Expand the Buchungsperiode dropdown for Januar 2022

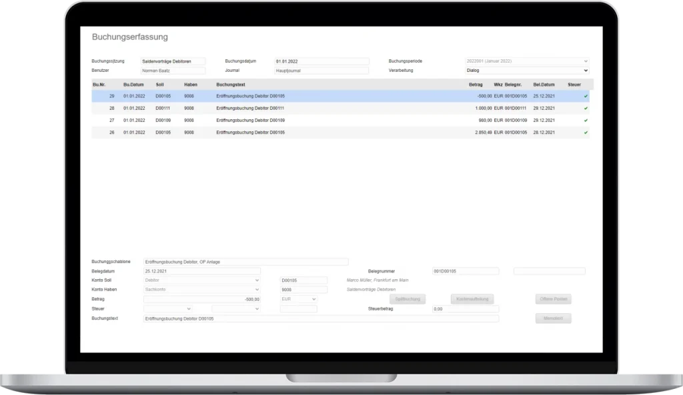point(527,61)
